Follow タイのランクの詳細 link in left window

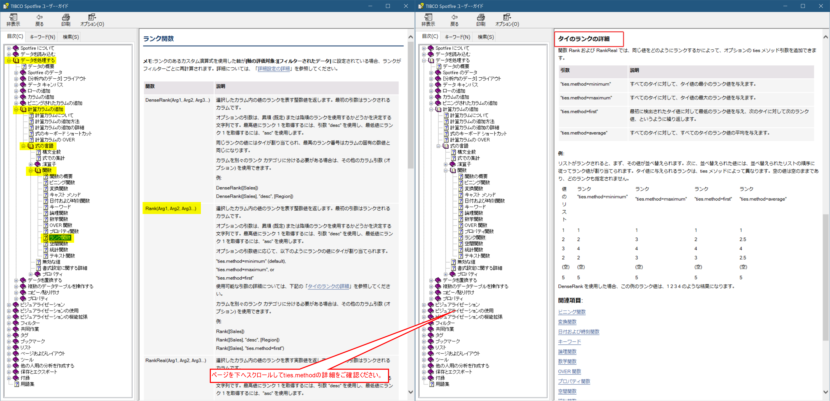[x=328, y=286]
